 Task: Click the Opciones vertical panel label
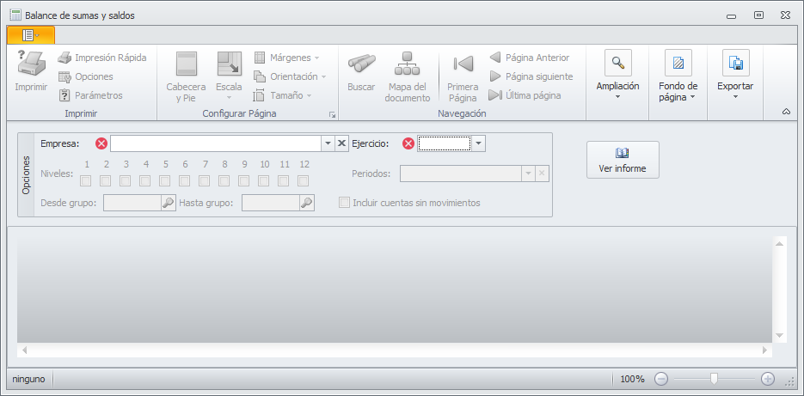[x=26, y=174]
